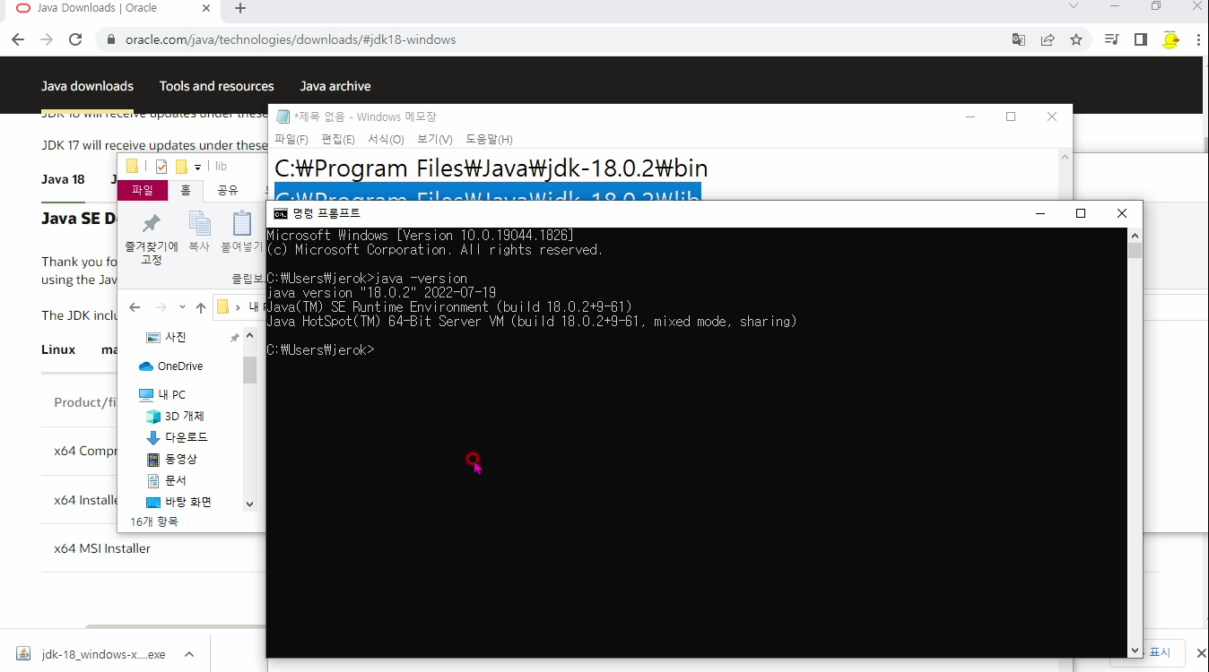Click the properties checkmark icon in Explorer quick access toolbar
The image size is (1209, 672).
point(161,166)
